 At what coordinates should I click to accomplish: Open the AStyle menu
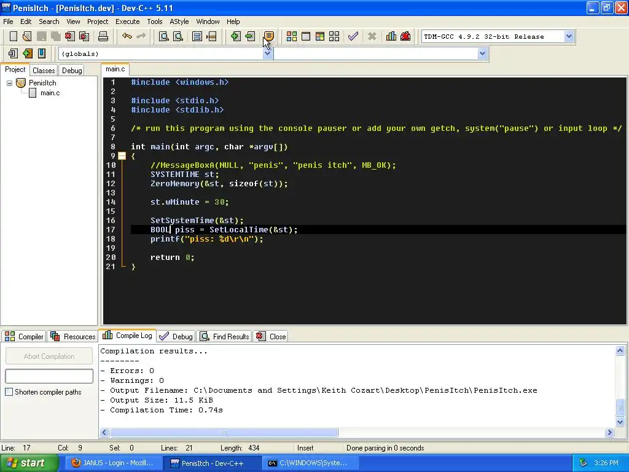click(x=179, y=22)
